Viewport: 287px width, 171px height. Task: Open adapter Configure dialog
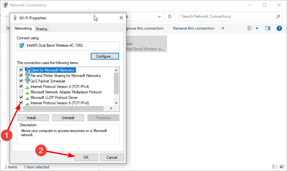[x=105, y=56]
